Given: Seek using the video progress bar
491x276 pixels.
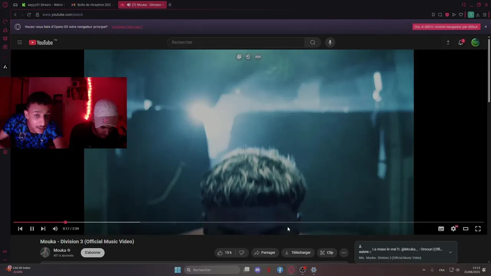Looking at the screenshot, I should click(249, 222).
